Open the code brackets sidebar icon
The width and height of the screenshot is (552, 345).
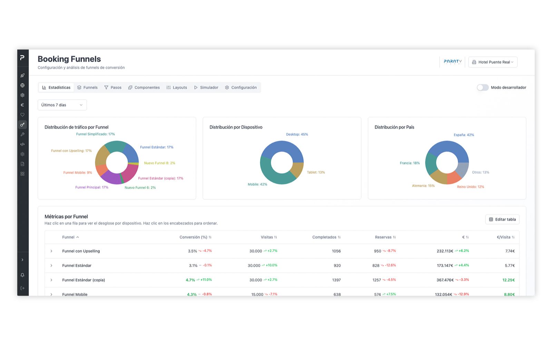coord(22,144)
